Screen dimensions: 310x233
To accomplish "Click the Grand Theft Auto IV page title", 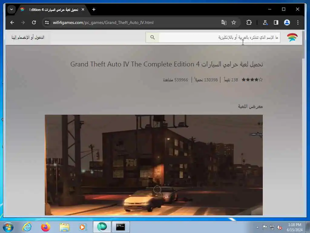I will (x=167, y=64).
